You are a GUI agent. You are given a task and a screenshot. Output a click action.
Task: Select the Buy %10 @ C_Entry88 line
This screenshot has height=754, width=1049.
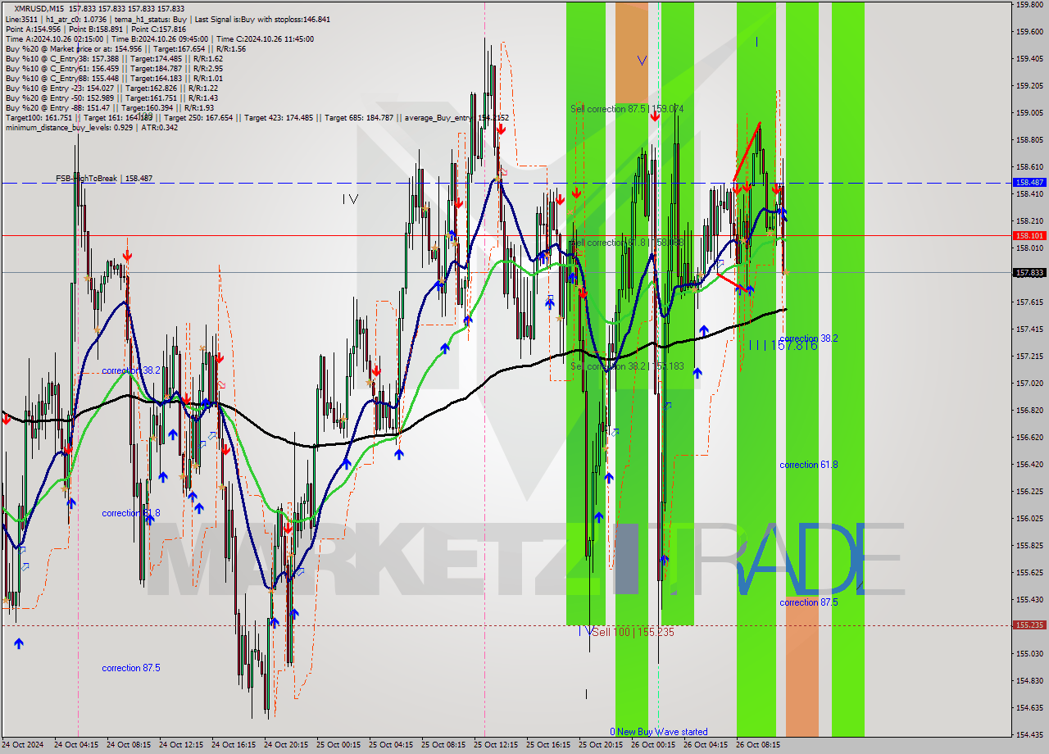(x=114, y=78)
